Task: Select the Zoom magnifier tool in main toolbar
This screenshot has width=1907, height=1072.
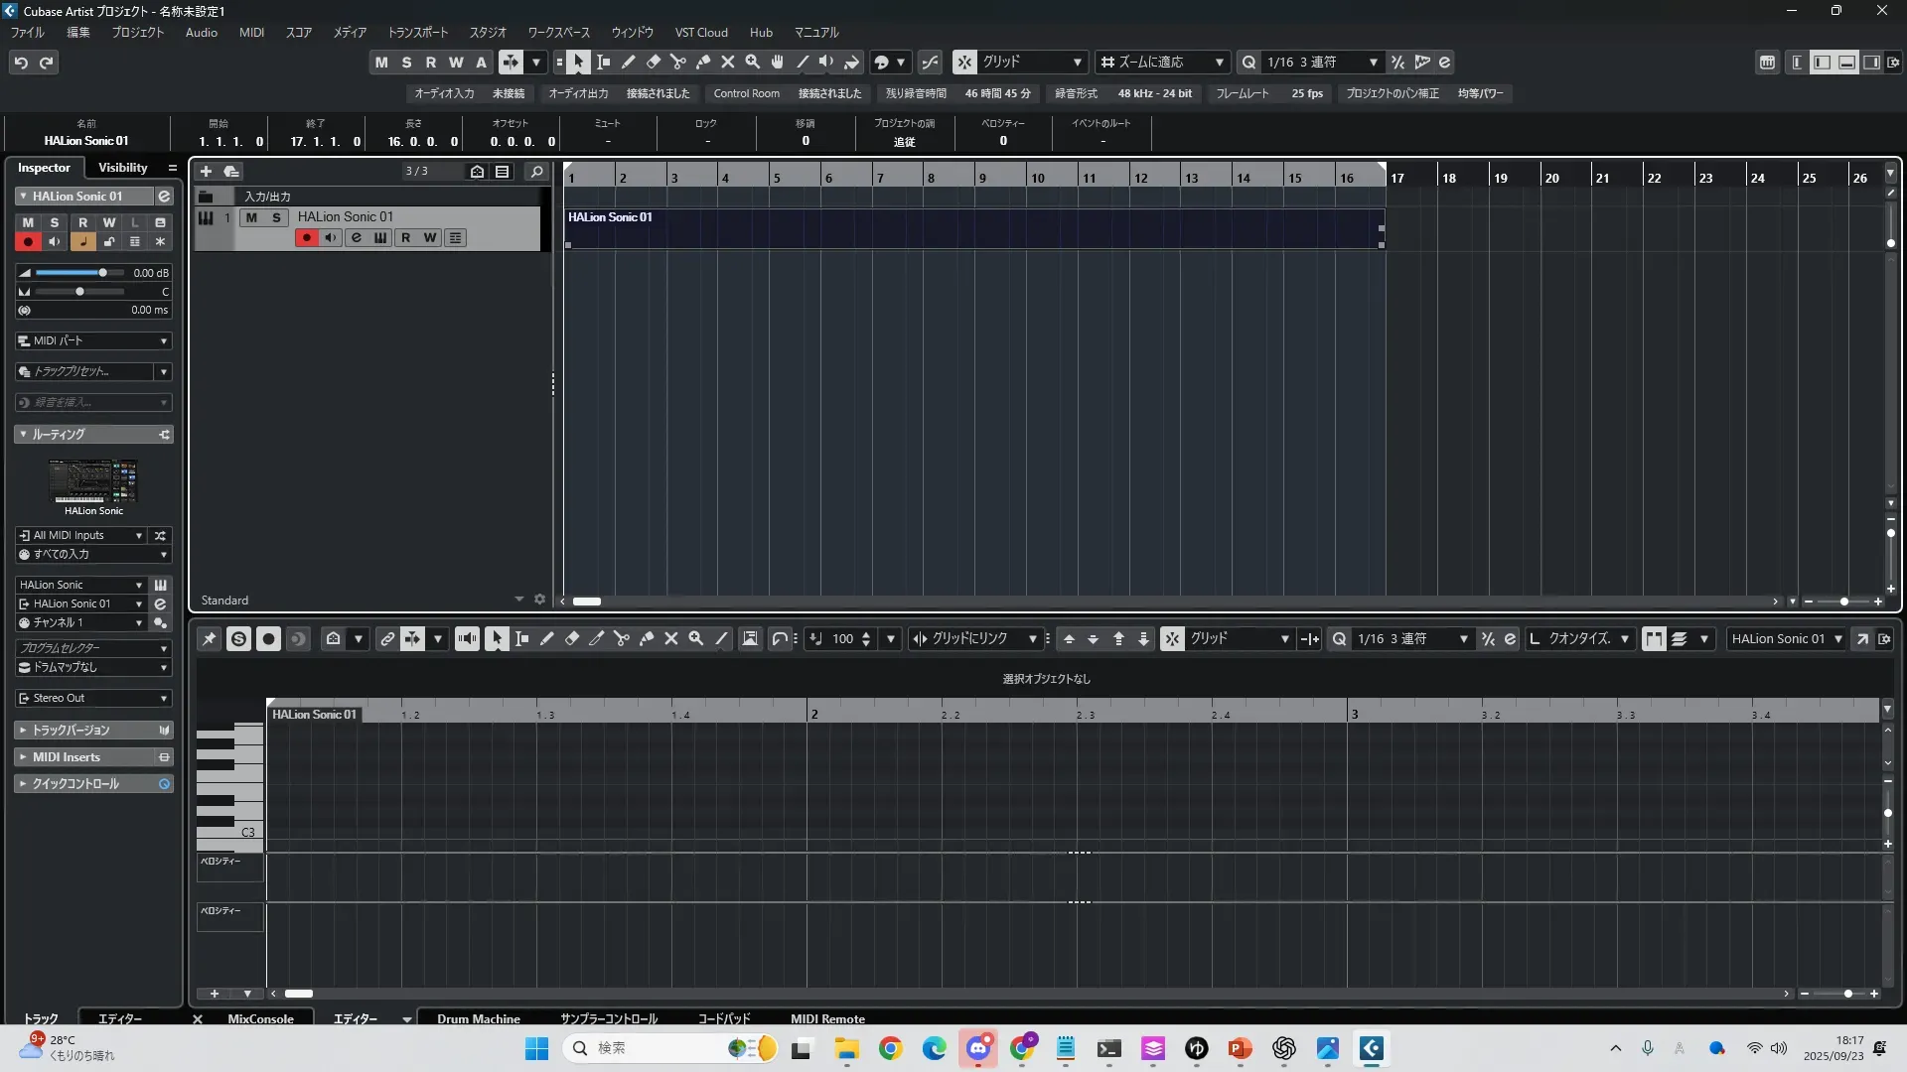Action: point(753,63)
